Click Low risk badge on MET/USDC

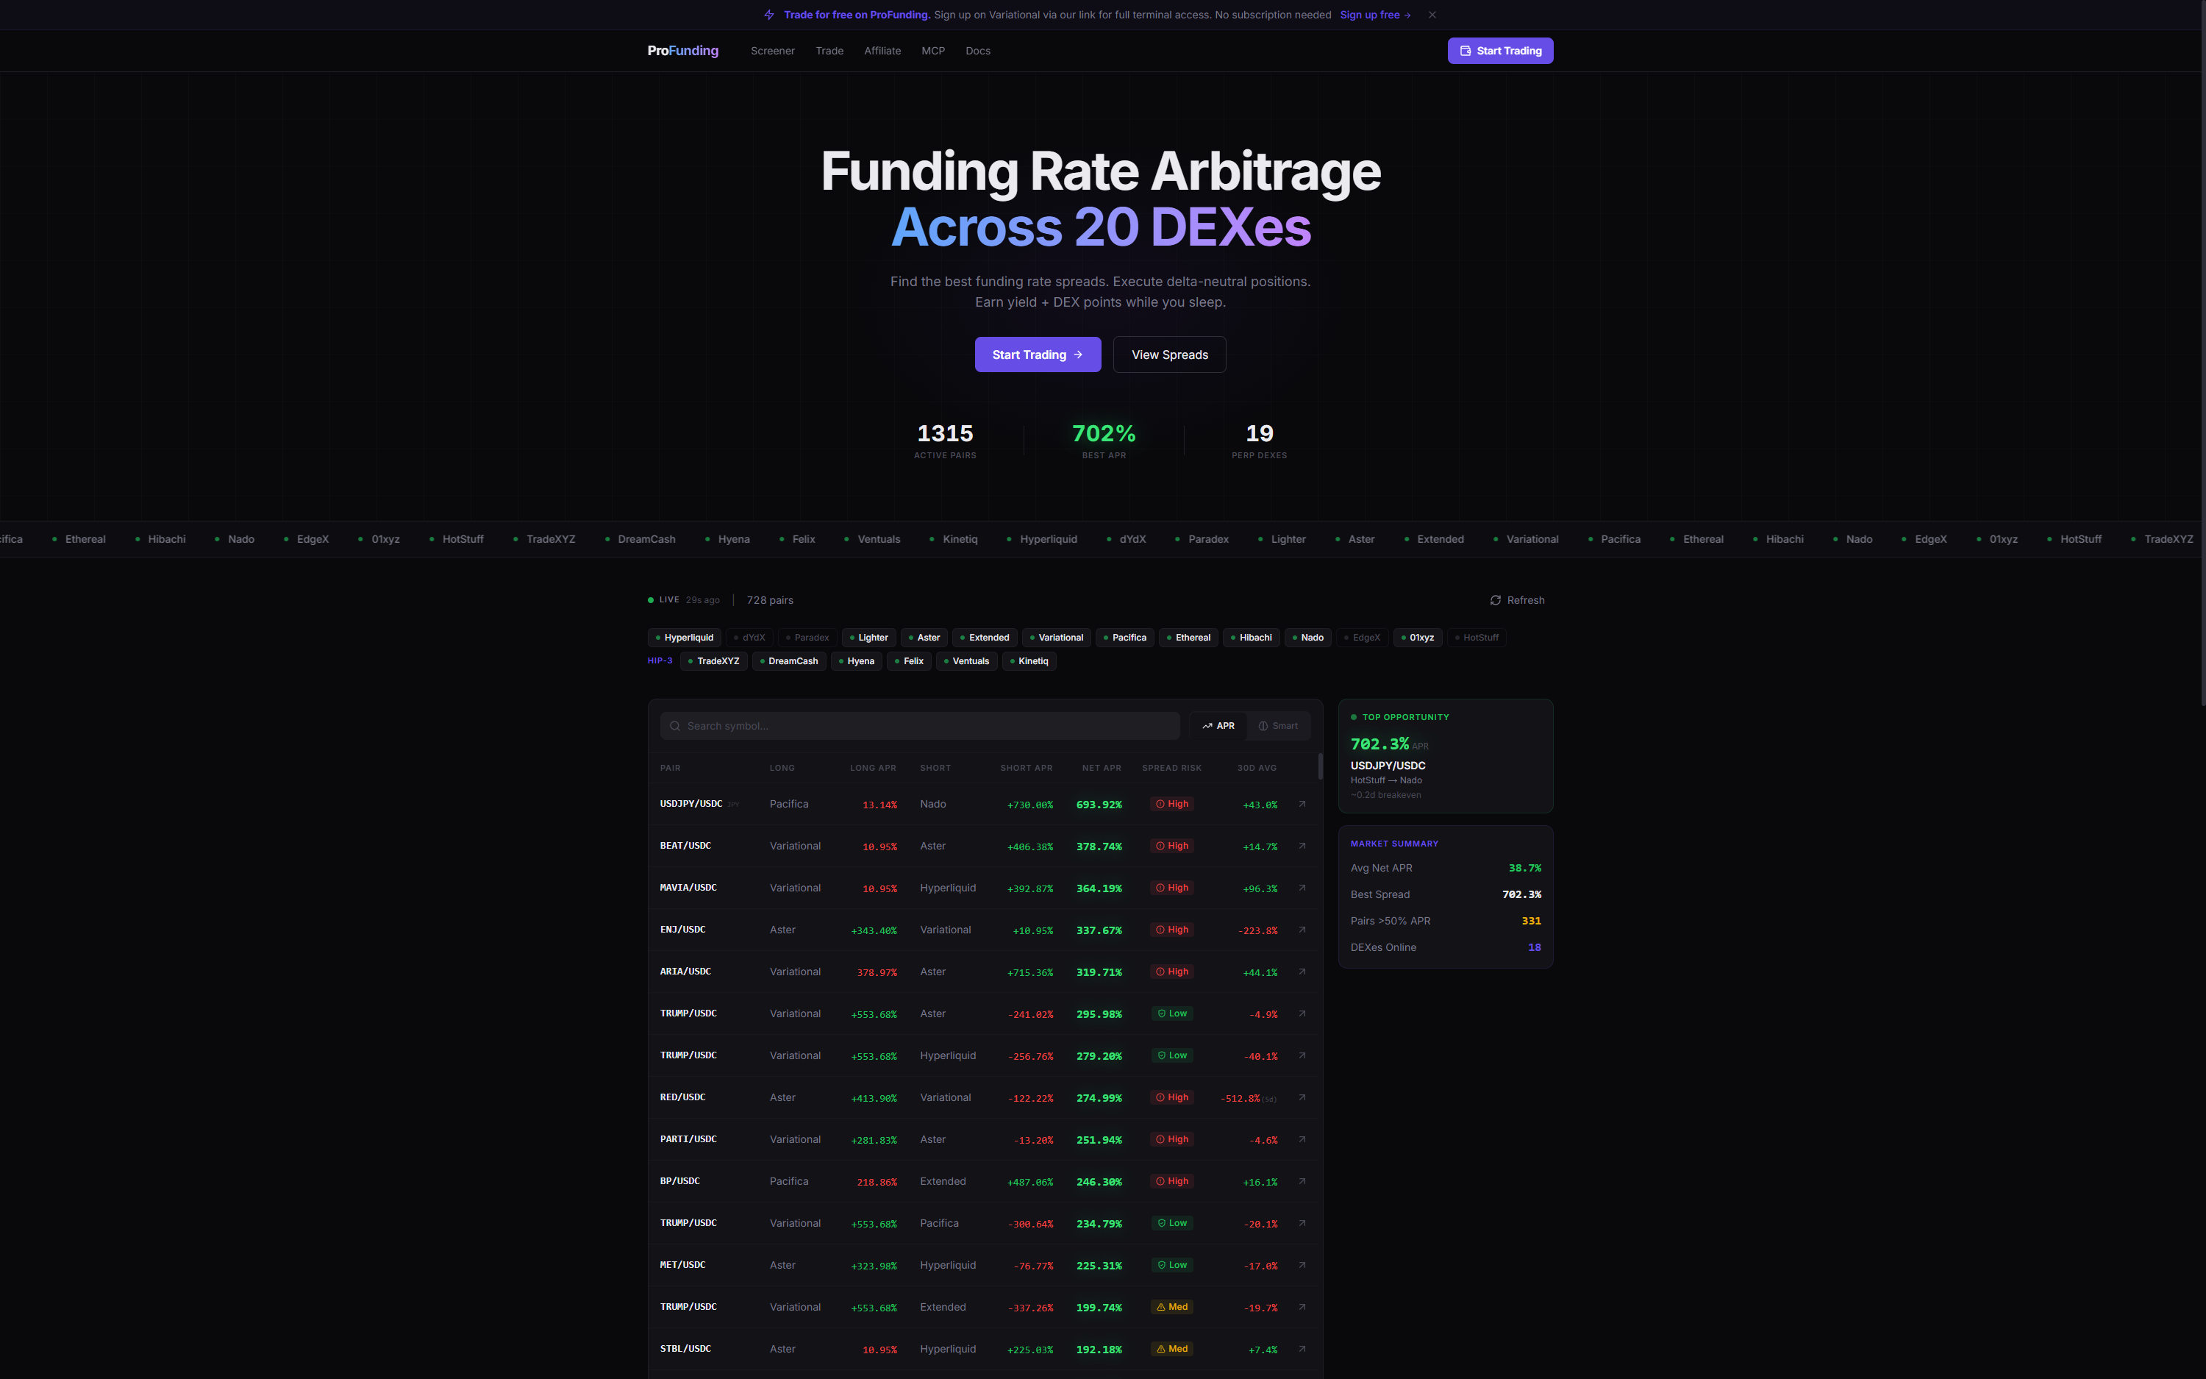pos(1171,1266)
